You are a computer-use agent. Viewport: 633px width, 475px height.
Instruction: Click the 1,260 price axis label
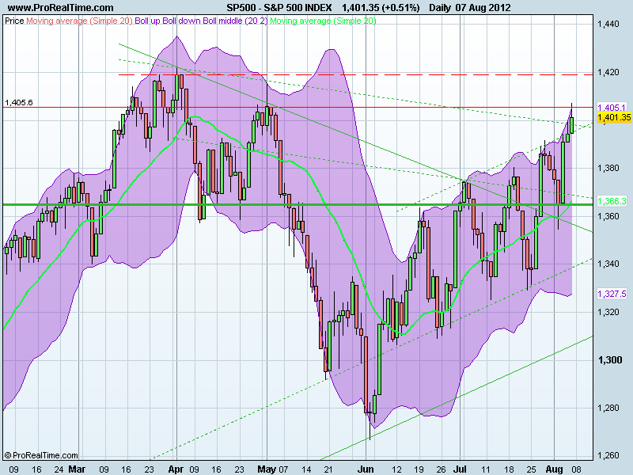click(x=608, y=456)
